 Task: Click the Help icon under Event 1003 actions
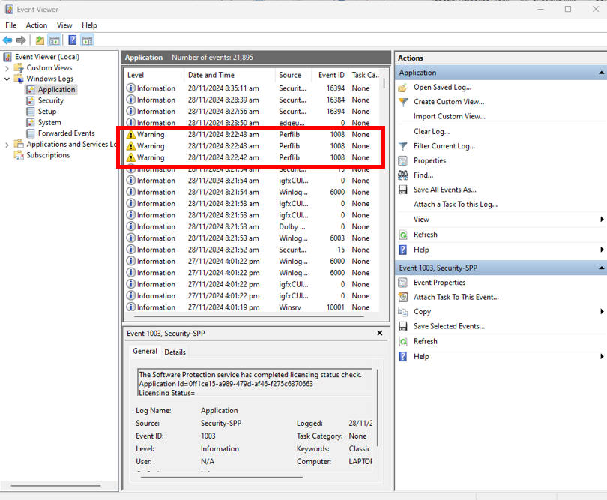pos(402,357)
